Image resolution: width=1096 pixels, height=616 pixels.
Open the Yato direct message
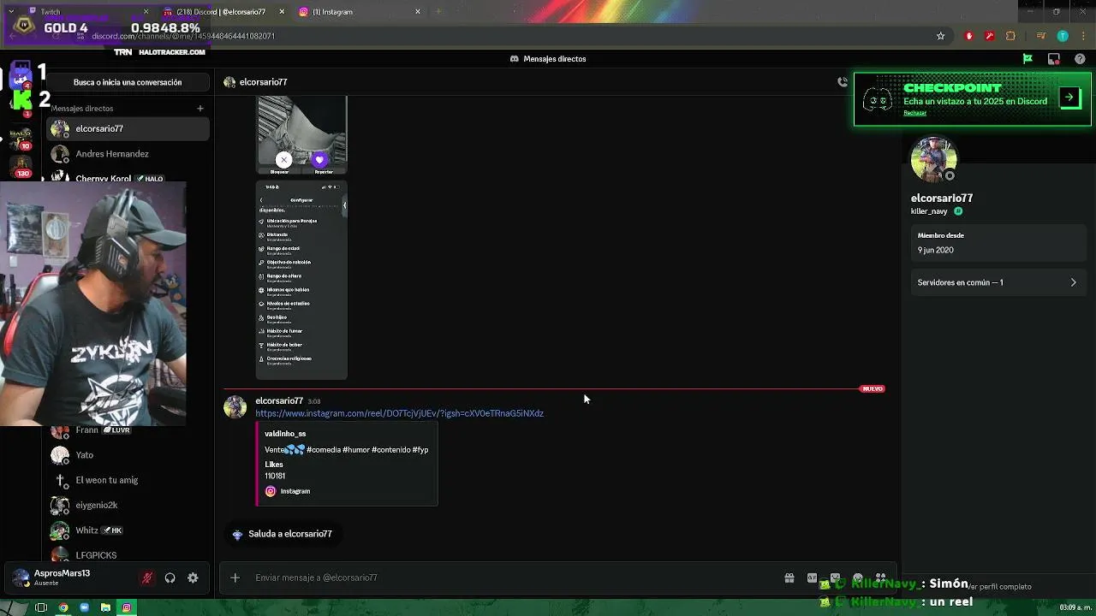click(128, 455)
